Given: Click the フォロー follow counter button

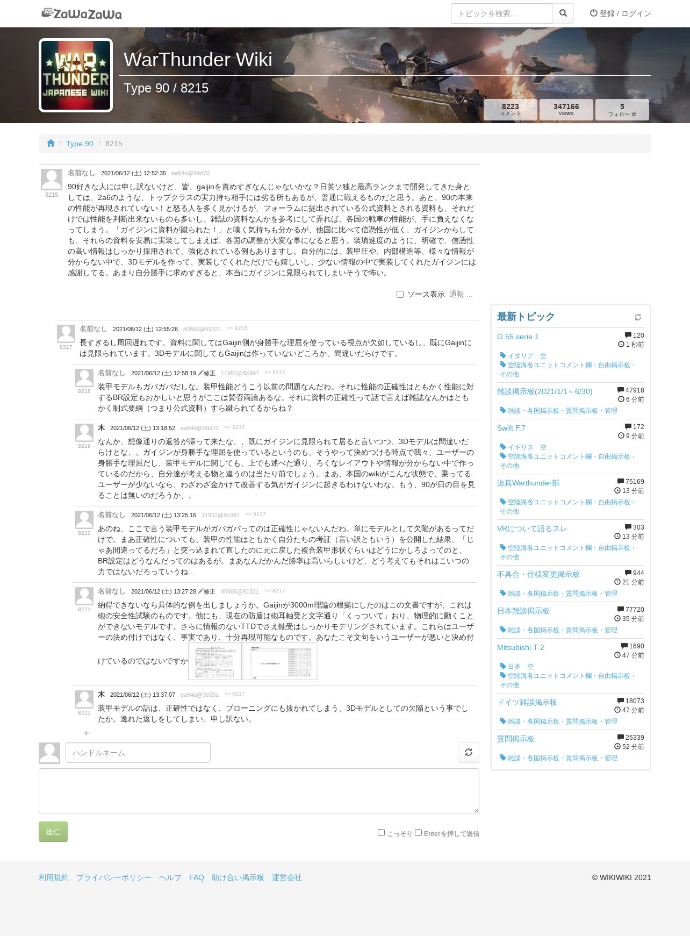Looking at the screenshot, I should 622,110.
